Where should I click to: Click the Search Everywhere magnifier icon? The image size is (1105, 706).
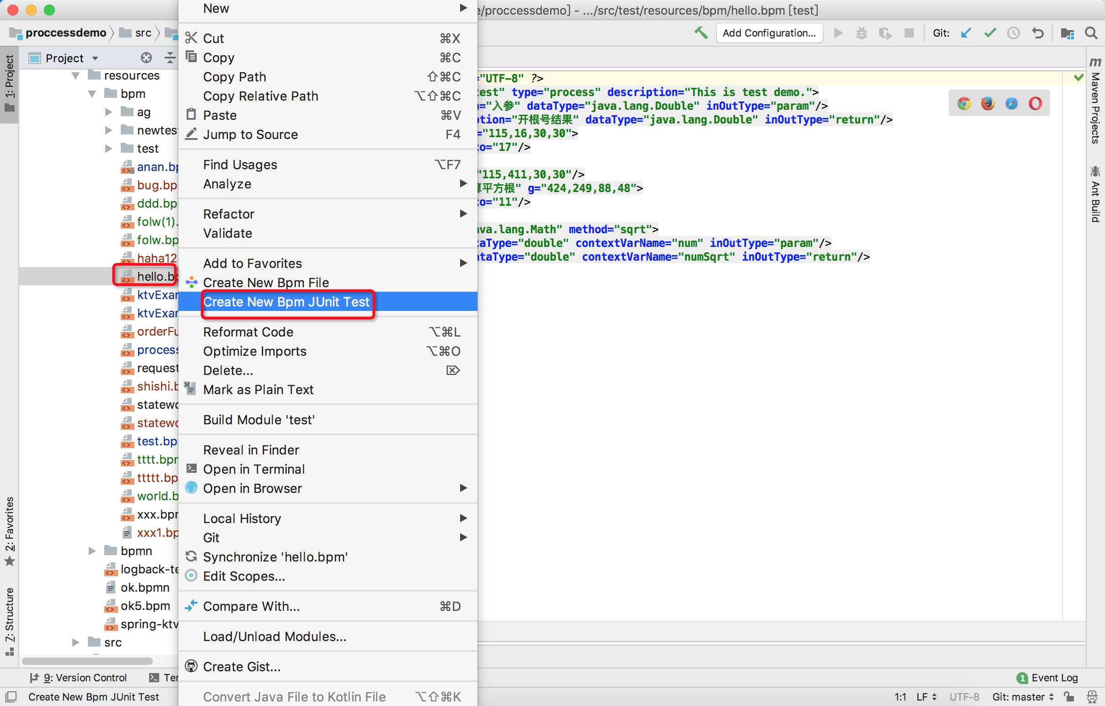(x=1091, y=33)
